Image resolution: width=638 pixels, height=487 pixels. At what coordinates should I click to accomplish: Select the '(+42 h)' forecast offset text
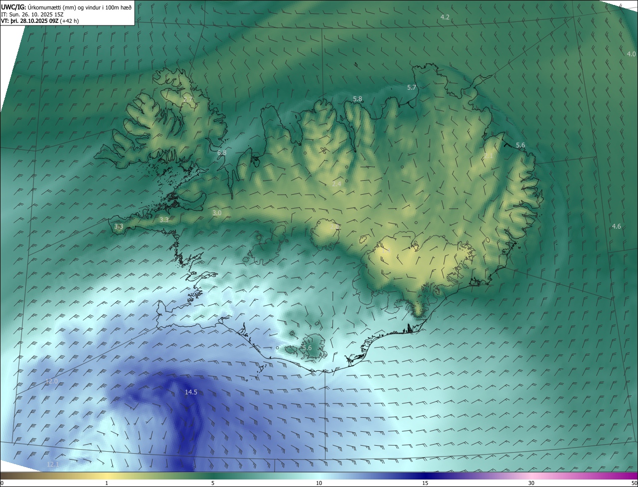tap(69, 21)
